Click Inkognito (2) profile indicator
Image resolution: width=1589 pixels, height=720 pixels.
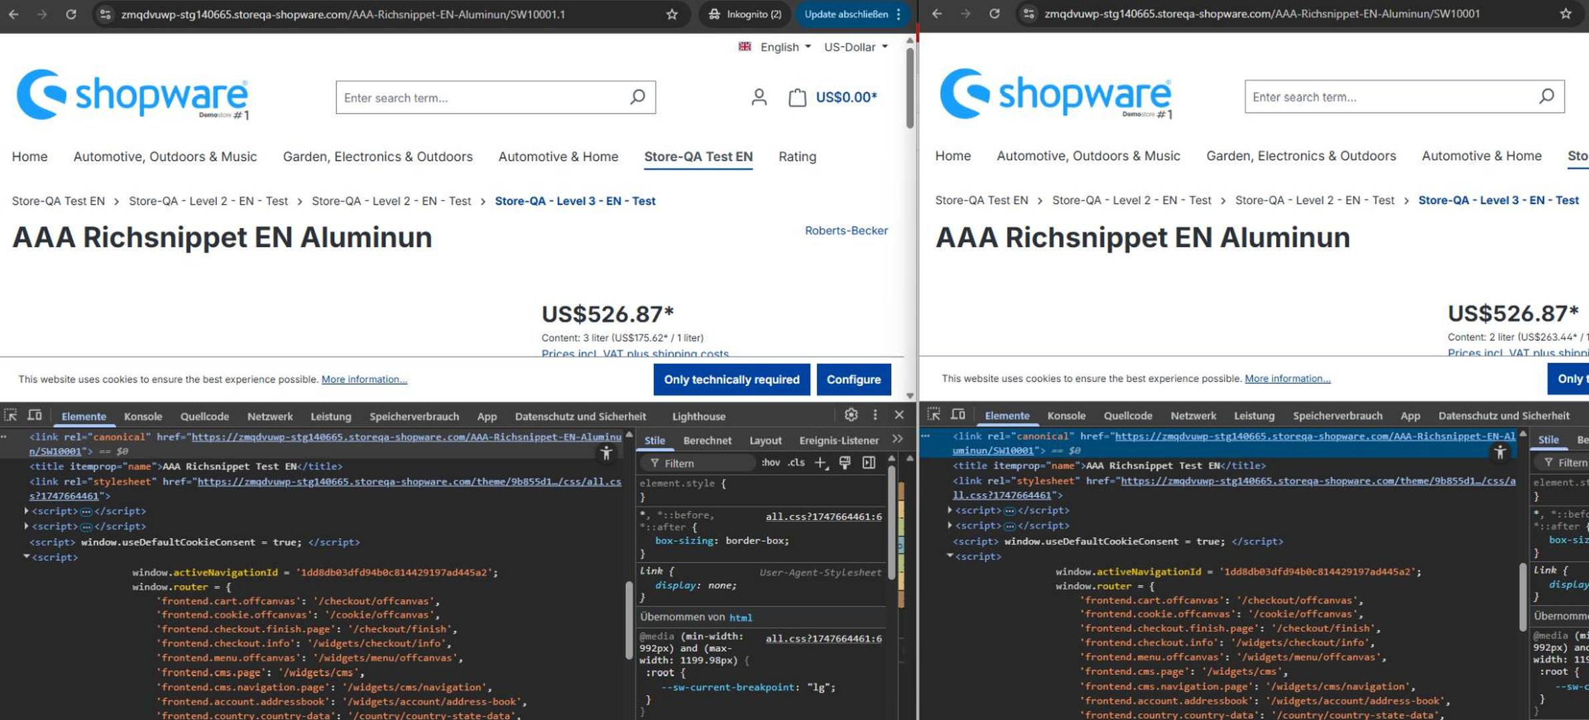coord(745,14)
